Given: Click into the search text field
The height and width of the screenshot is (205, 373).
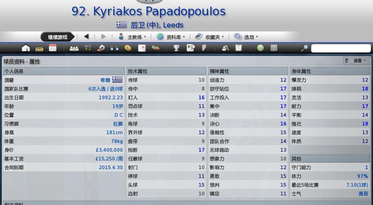Looking at the screenshot, I should tap(341, 48).
